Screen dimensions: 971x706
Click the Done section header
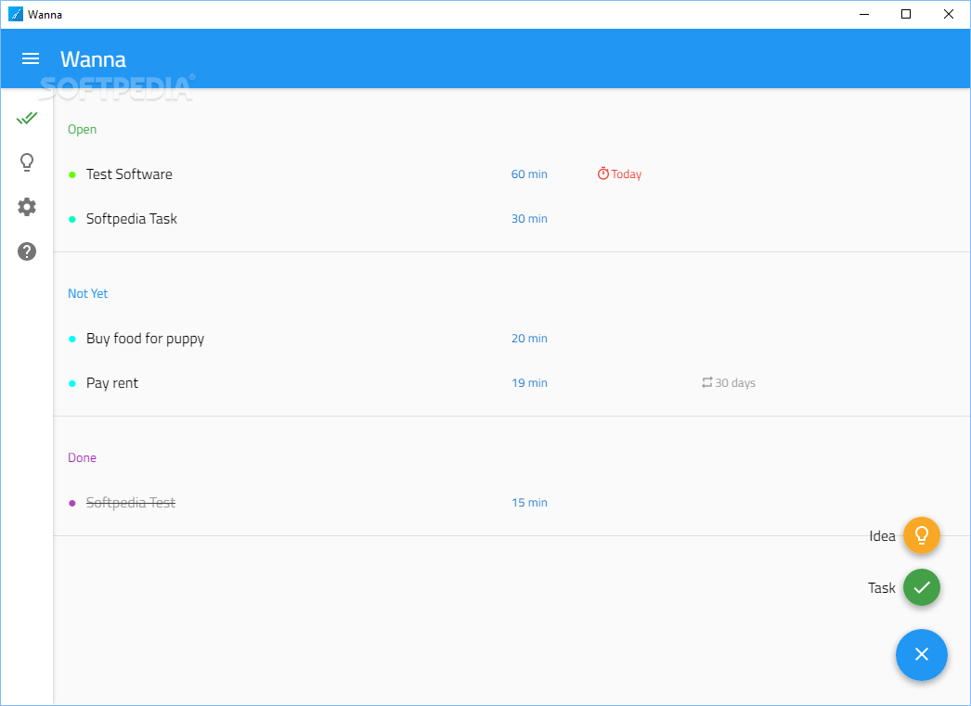[83, 457]
